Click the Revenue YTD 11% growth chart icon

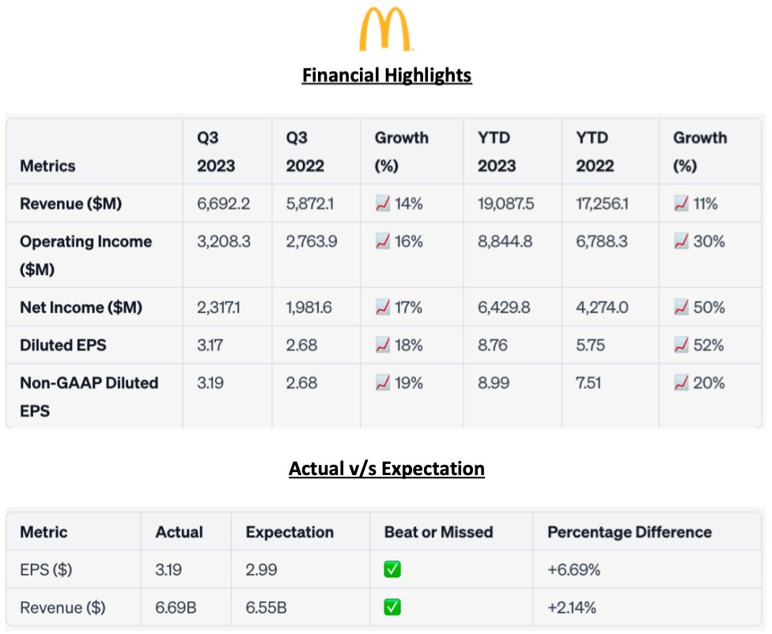681,204
